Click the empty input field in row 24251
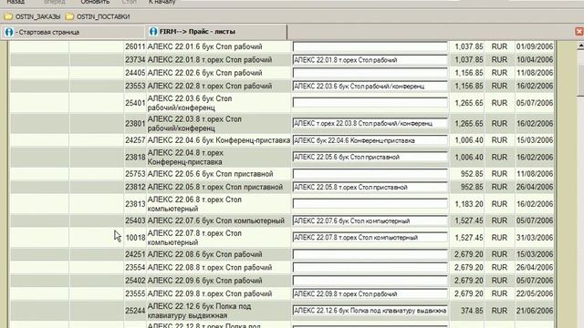This screenshot has height=328, width=584. pyautogui.click(x=370, y=254)
